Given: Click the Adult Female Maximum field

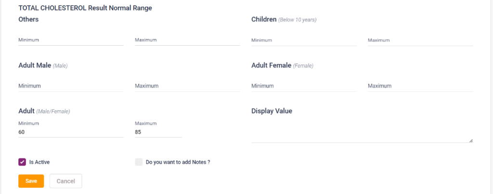Looking at the screenshot, I should tap(420, 86).
